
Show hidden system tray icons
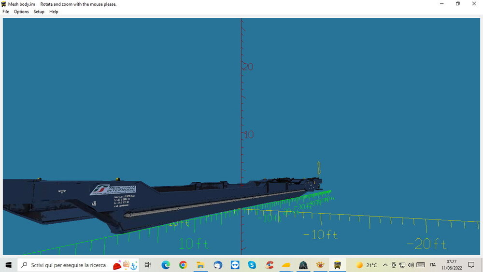point(385,265)
